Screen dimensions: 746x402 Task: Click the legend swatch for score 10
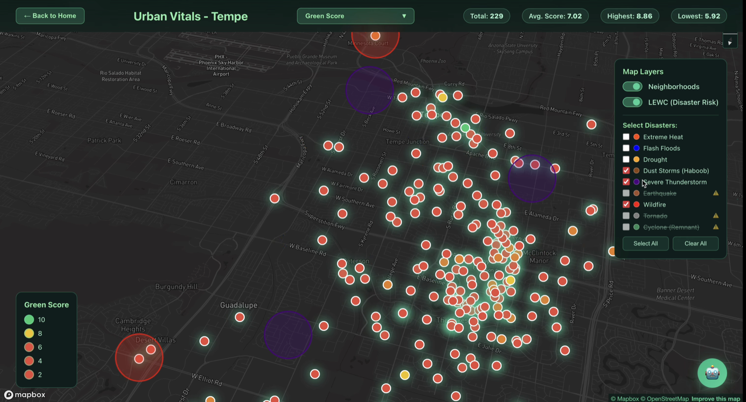coord(29,320)
